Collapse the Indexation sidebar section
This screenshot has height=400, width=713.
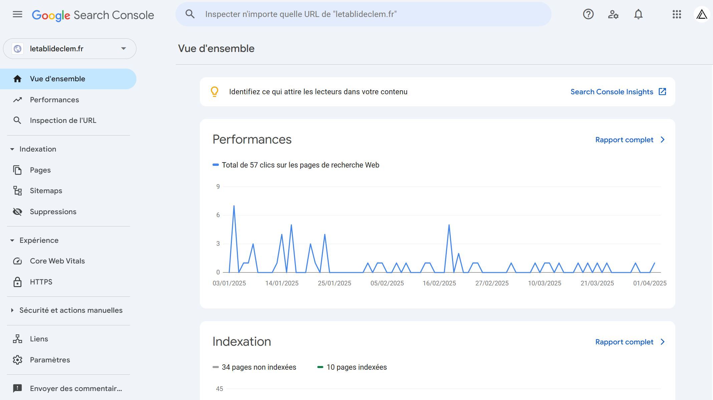click(x=12, y=149)
